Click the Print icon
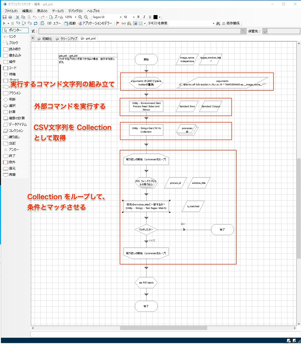This screenshot has width=301, height=344. click(x=10, y=17)
